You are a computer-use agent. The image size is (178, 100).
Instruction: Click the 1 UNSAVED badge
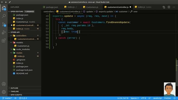(x=29, y=12)
